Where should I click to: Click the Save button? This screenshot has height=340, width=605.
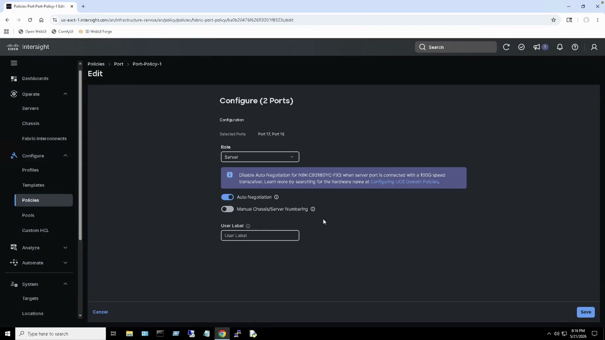(586, 312)
